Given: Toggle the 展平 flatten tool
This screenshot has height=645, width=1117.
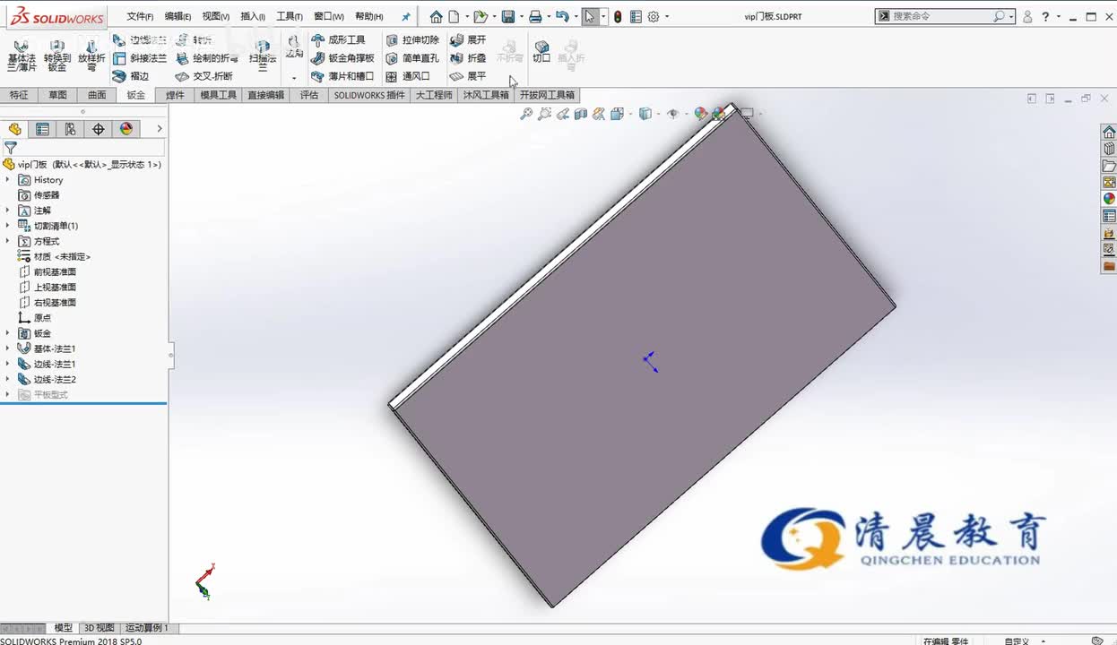Looking at the screenshot, I should pos(468,76).
